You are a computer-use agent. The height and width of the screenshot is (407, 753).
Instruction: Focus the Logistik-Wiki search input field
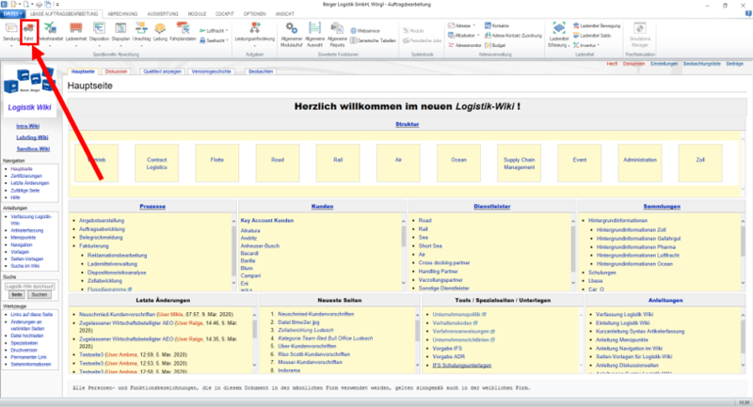30,286
